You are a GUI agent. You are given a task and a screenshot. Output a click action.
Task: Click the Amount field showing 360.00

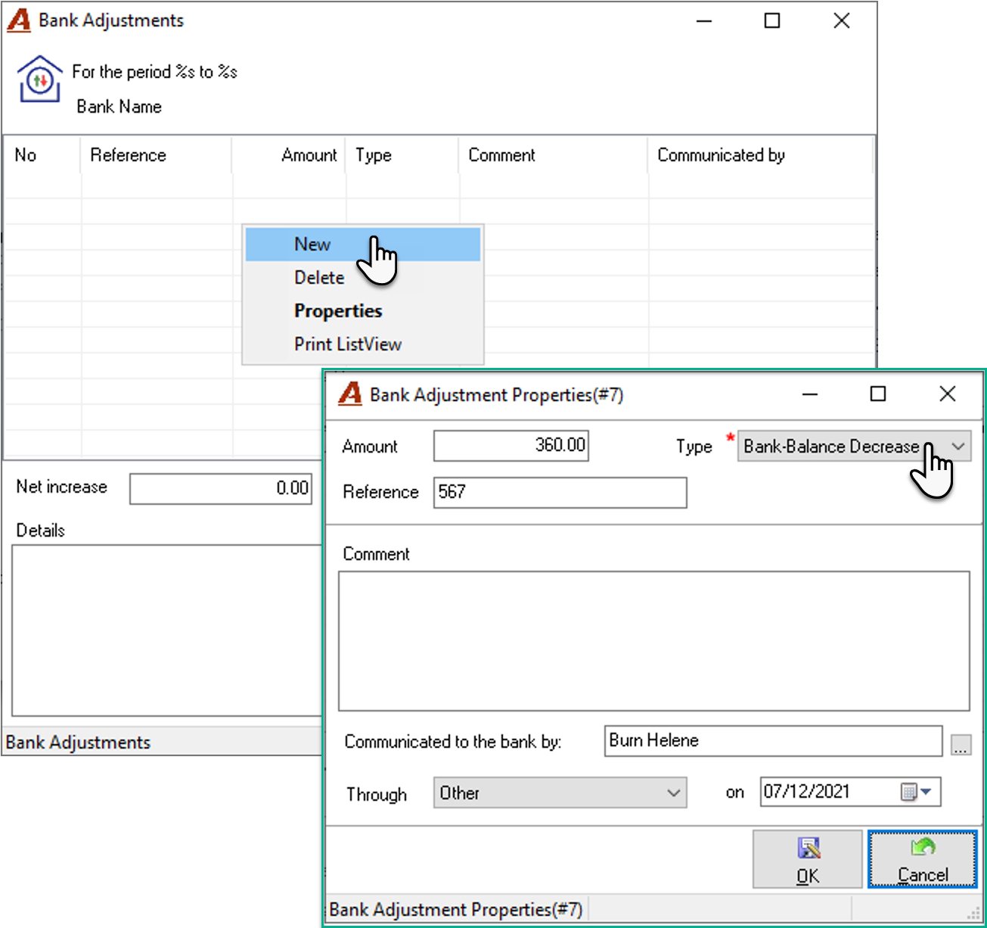(x=511, y=446)
